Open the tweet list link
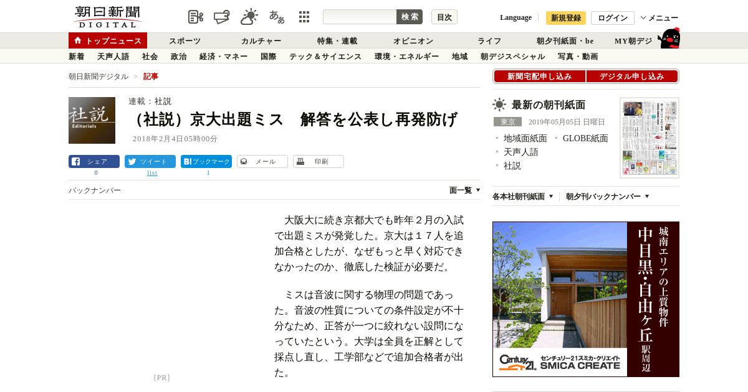The image size is (748, 392). [x=152, y=173]
